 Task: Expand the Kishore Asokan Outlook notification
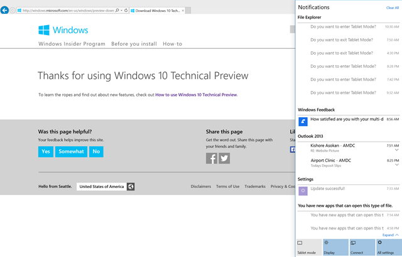pos(396,150)
